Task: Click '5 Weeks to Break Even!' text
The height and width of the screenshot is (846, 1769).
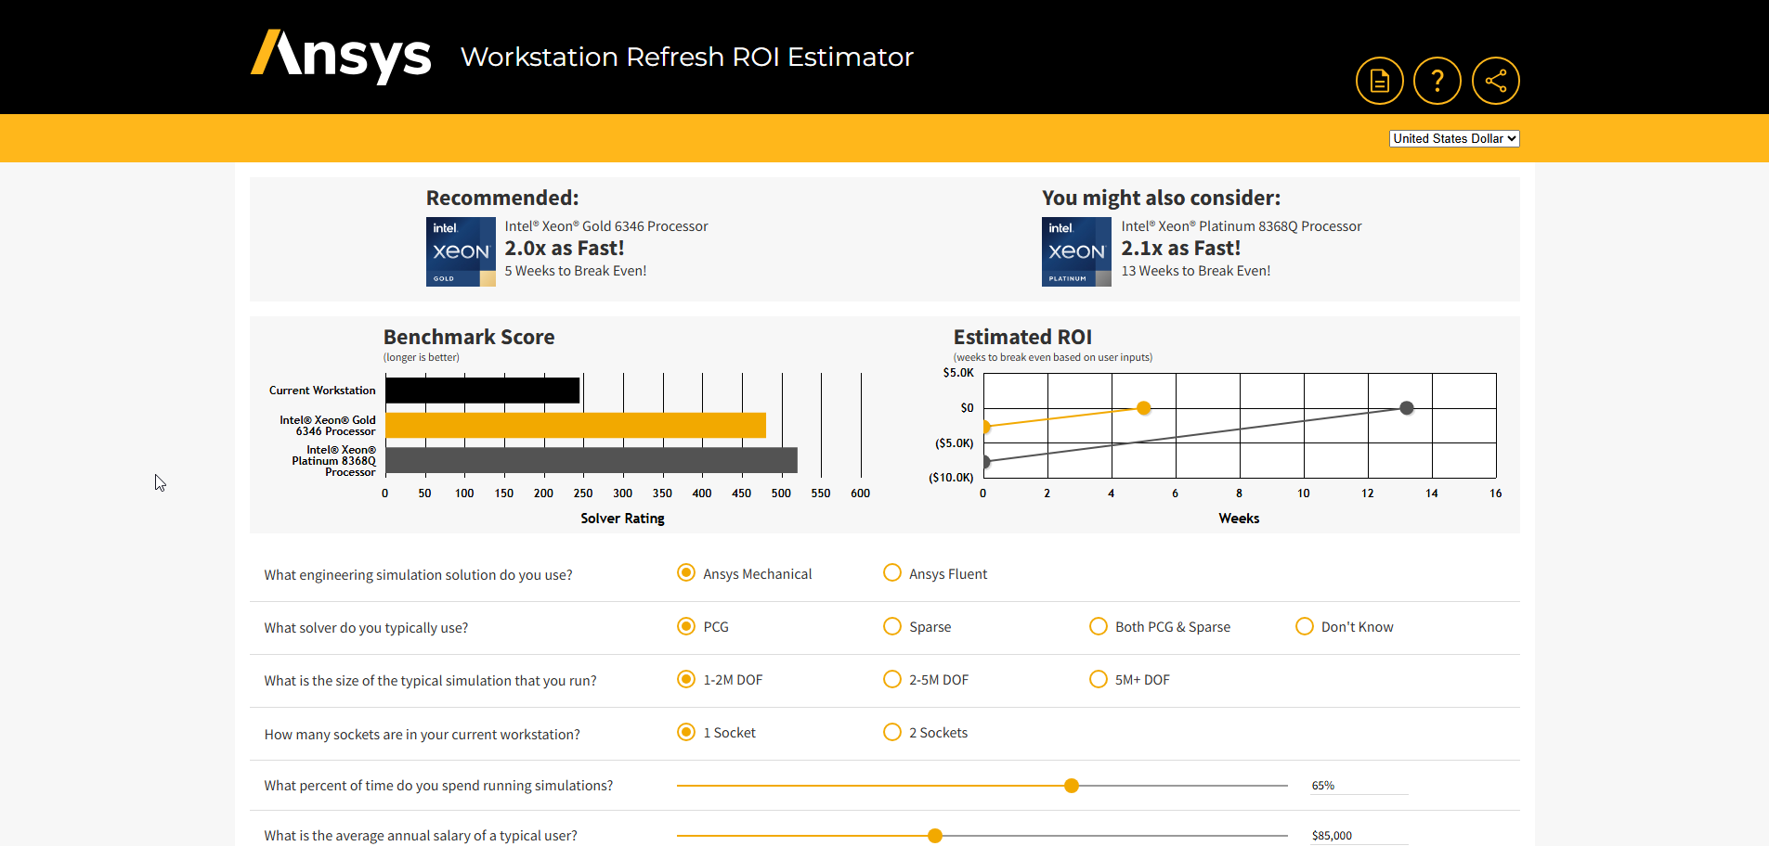Action: click(576, 271)
